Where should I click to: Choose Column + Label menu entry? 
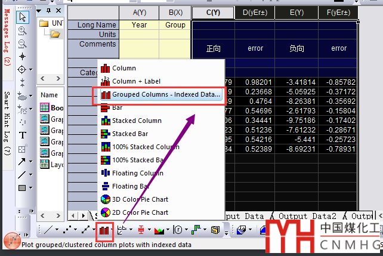click(161, 81)
